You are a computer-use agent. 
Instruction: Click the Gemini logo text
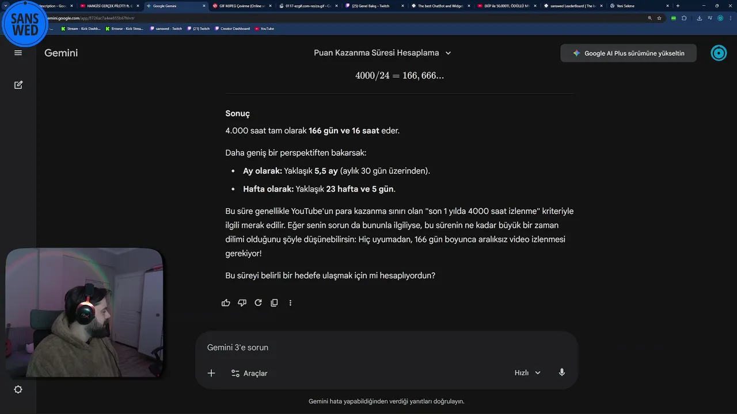pyautogui.click(x=61, y=53)
